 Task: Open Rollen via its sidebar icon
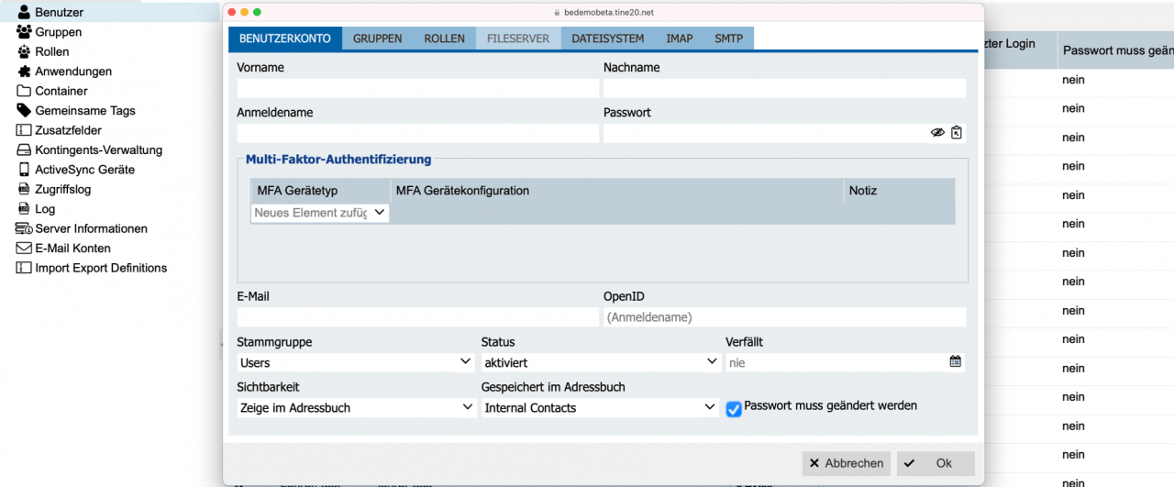click(24, 52)
